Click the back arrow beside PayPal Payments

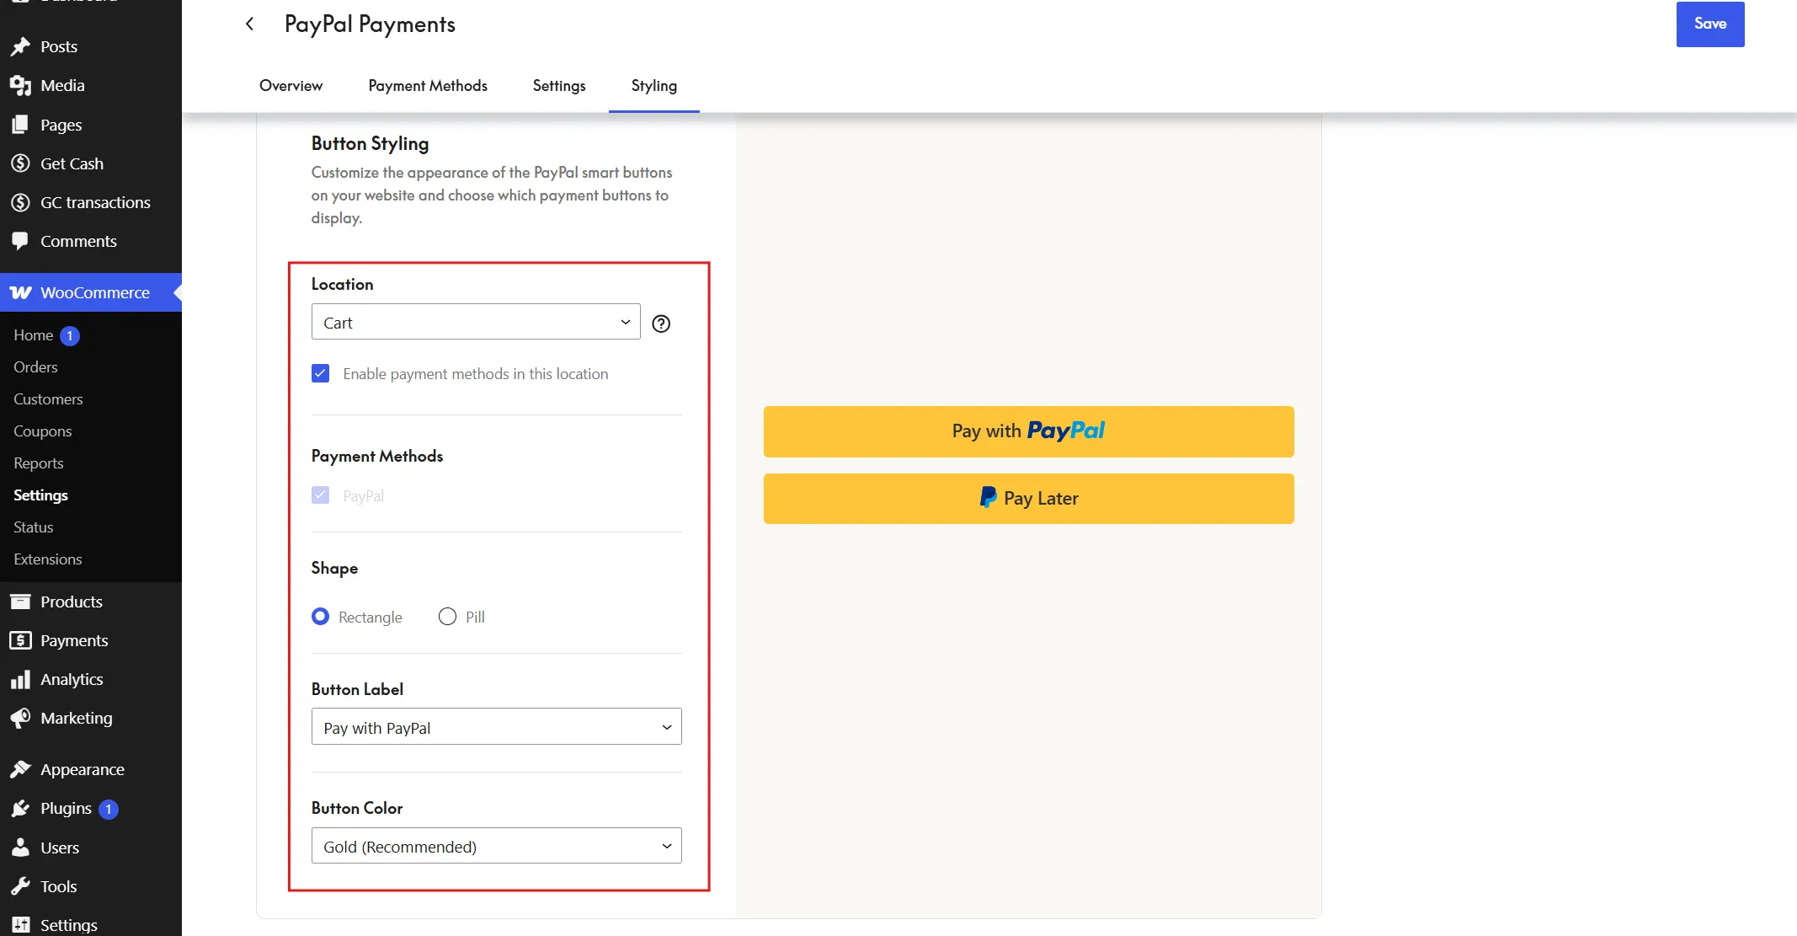tap(249, 24)
